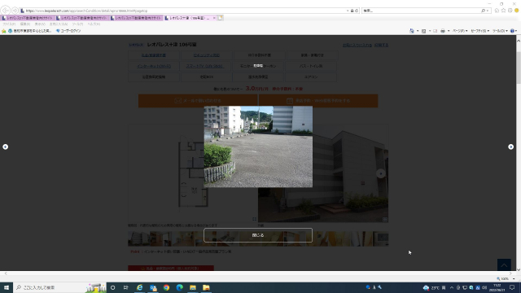This screenshot has width=521, height=293.
Task: Switch to the first Leopalace browser tab
Action: tap(28, 18)
